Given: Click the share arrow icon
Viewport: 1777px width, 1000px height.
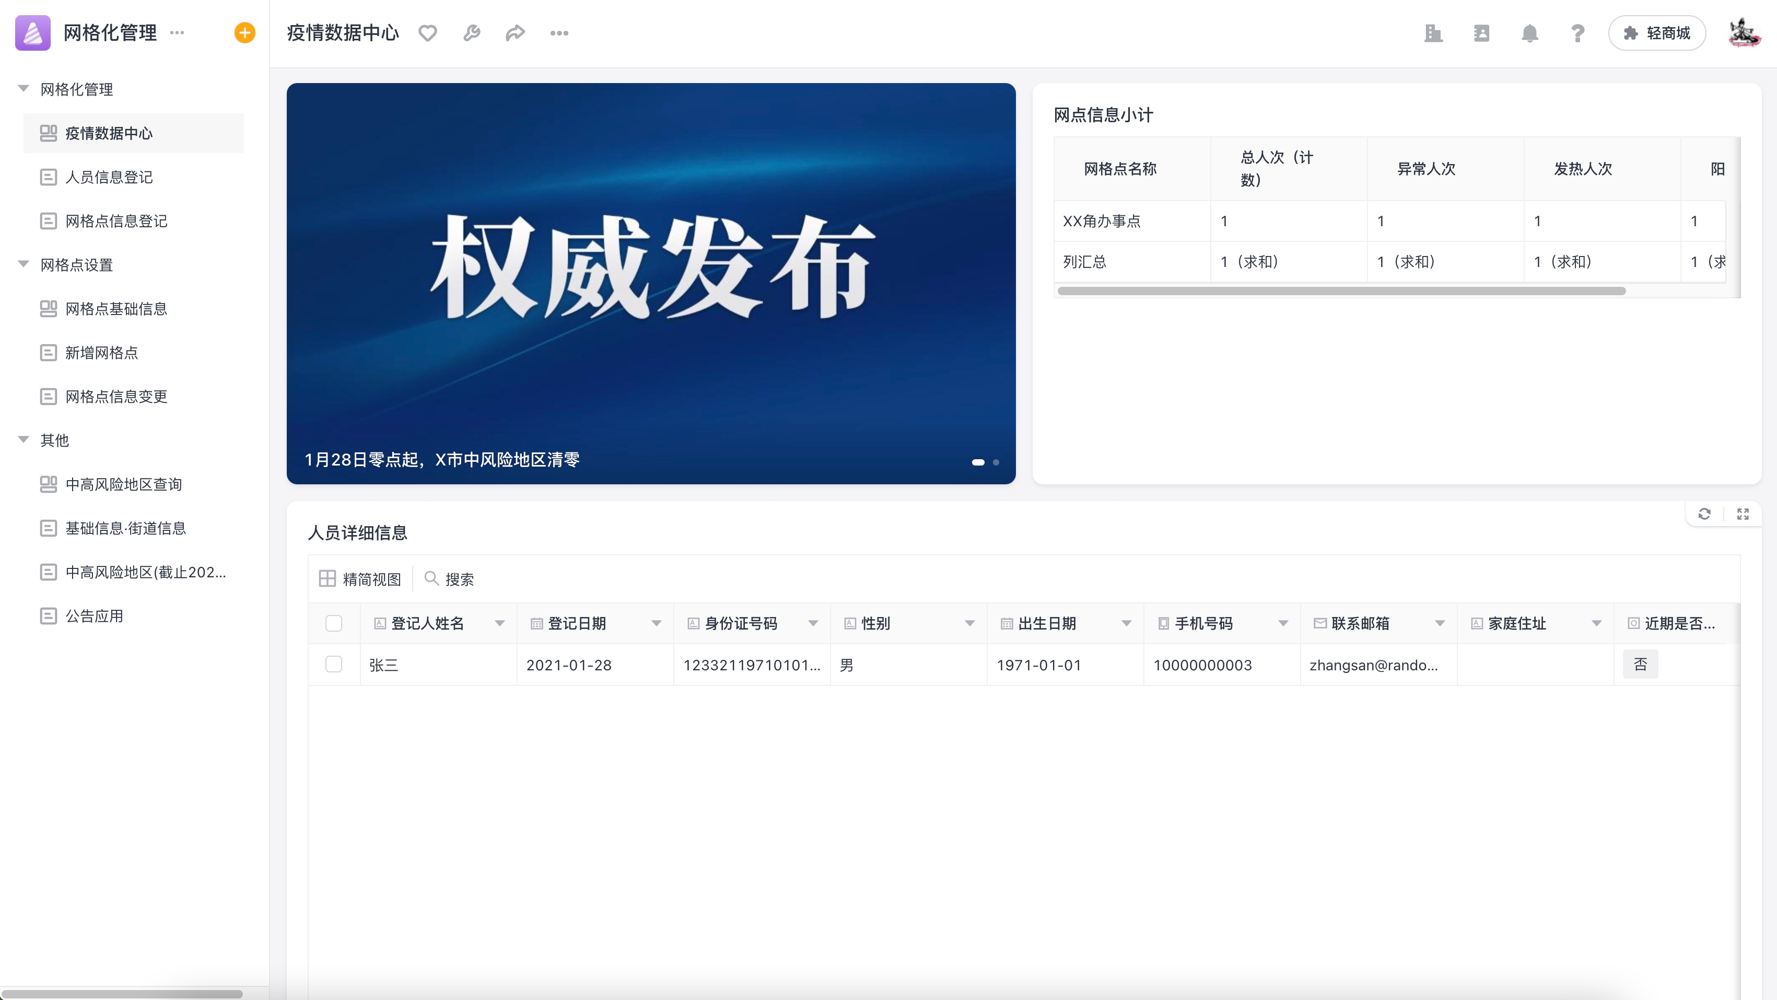Looking at the screenshot, I should click(x=516, y=32).
